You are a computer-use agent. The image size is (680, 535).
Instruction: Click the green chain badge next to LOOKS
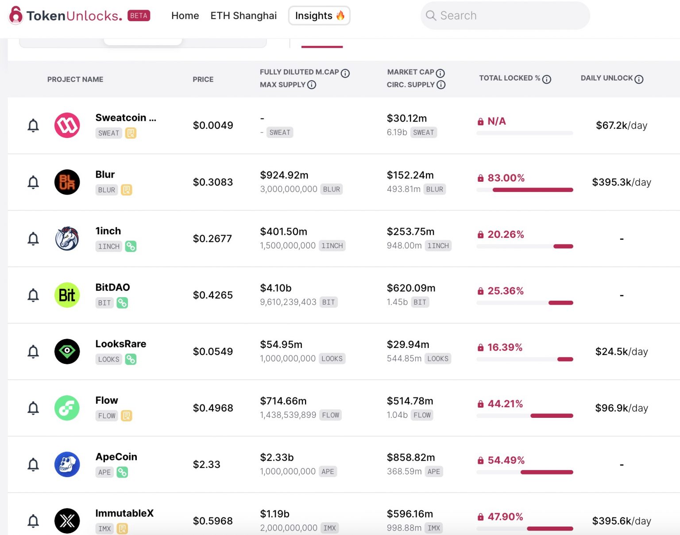tap(131, 359)
